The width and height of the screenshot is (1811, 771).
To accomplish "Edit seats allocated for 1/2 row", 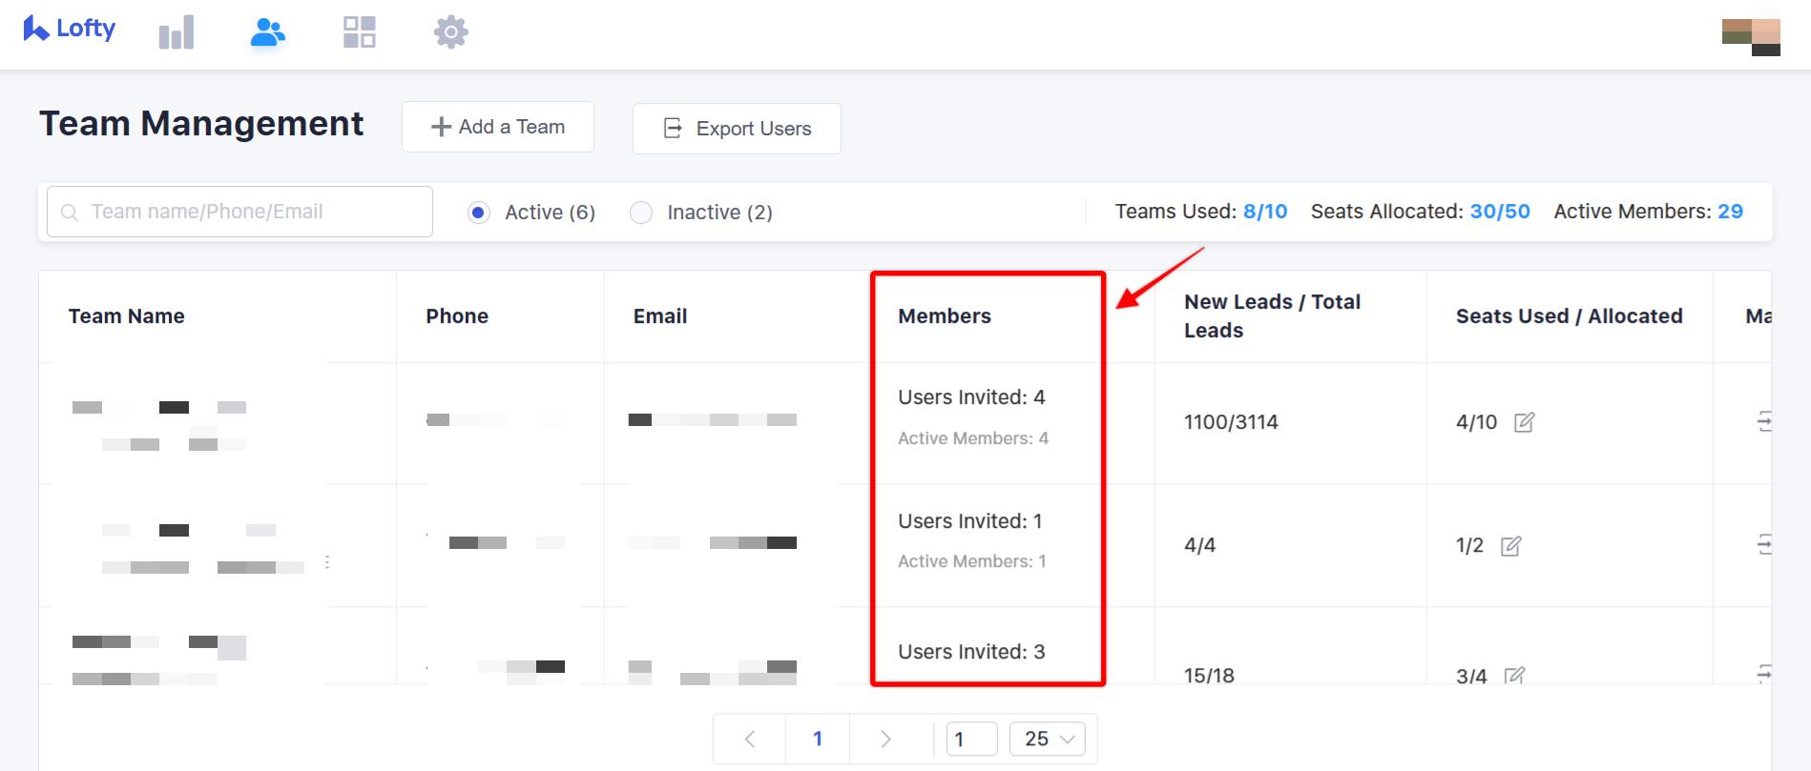I will pos(1510,546).
